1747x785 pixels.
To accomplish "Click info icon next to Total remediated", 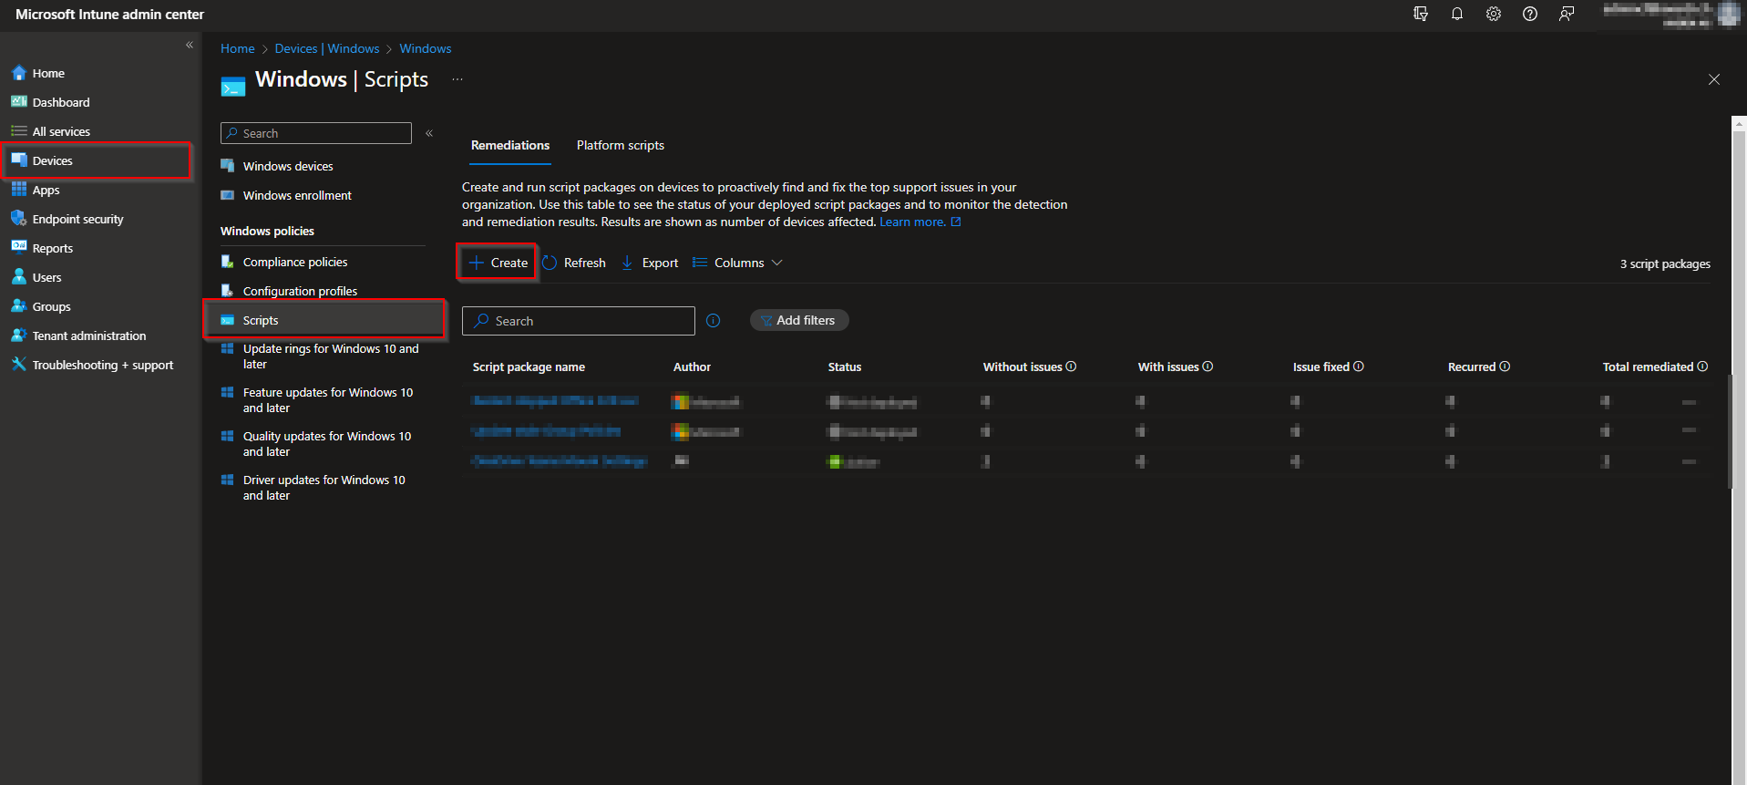I will [1702, 367].
